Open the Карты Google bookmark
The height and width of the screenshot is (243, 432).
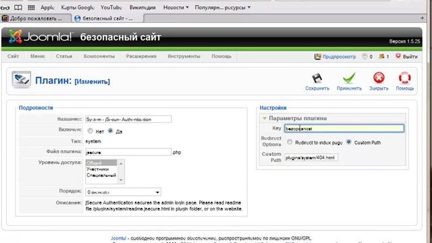pos(78,7)
